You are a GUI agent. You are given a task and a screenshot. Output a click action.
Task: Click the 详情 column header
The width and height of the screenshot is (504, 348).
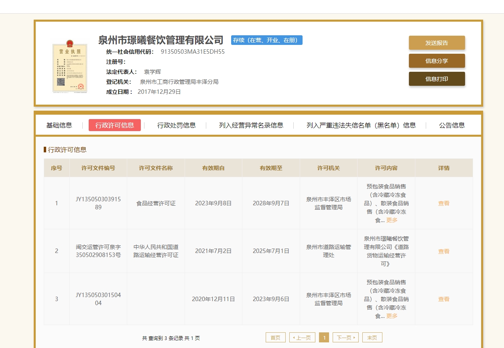click(444, 168)
